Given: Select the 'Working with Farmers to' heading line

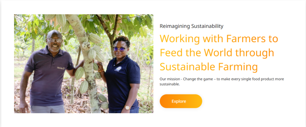Looking at the screenshot, I should [219, 39].
